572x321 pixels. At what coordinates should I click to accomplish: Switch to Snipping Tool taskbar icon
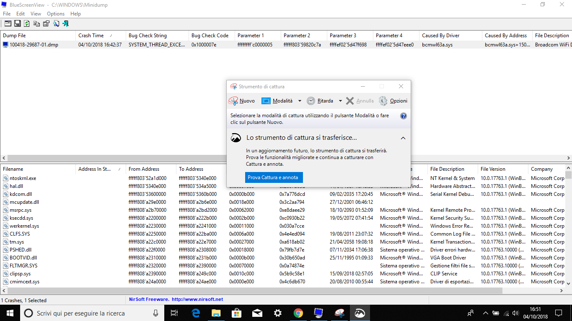(339, 313)
